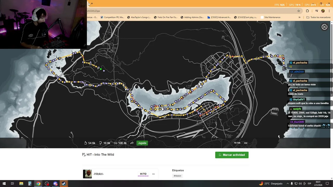Click the green start marker on the map
Image resolution: width=333 pixels, height=187 pixels.
tap(101, 69)
